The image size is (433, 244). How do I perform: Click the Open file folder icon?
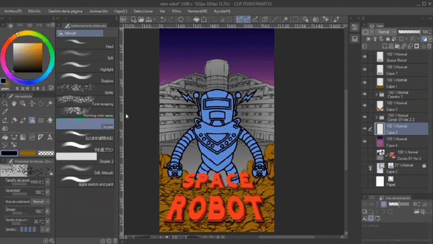pos(141,20)
